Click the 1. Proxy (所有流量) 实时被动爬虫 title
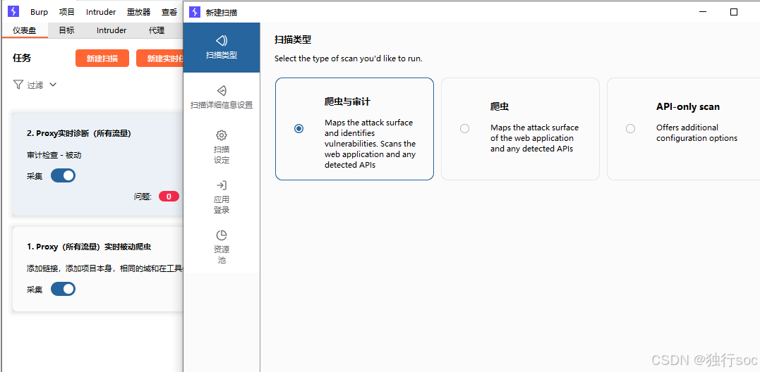Screen dimensions: 760x372 89,247
